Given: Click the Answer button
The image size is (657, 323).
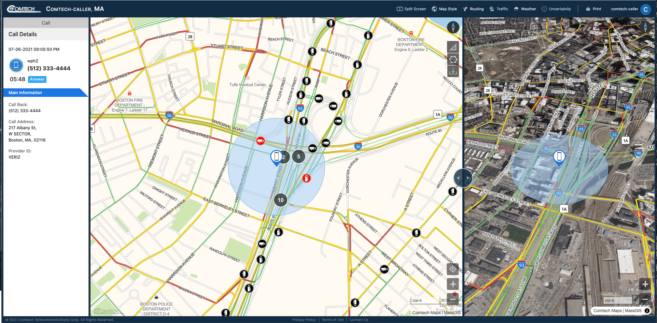Looking at the screenshot, I should [x=37, y=79].
